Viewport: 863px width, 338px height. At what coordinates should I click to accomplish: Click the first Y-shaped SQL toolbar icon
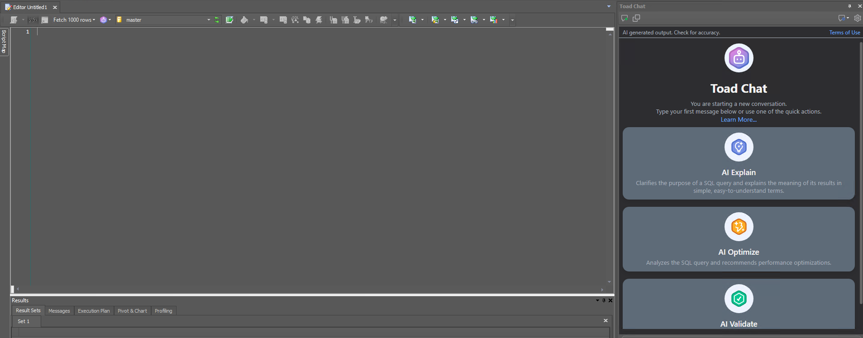pos(334,20)
